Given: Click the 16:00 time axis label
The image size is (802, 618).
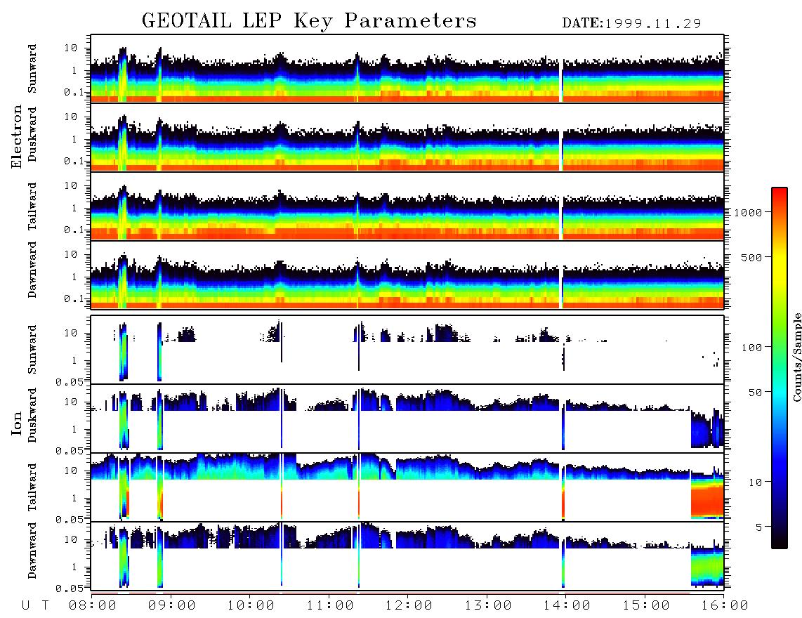Looking at the screenshot, I should tap(725, 606).
